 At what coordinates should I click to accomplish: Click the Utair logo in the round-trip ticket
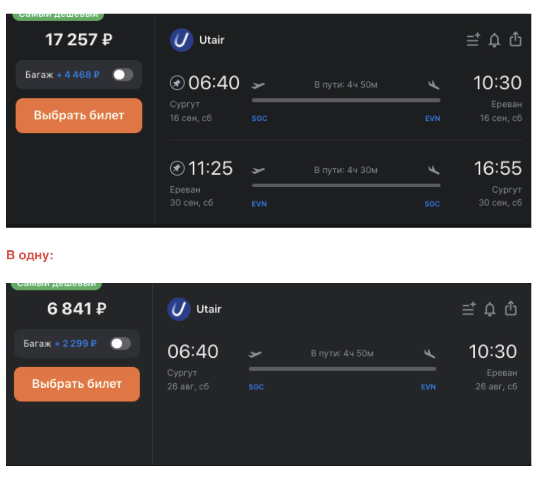pos(181,40)
